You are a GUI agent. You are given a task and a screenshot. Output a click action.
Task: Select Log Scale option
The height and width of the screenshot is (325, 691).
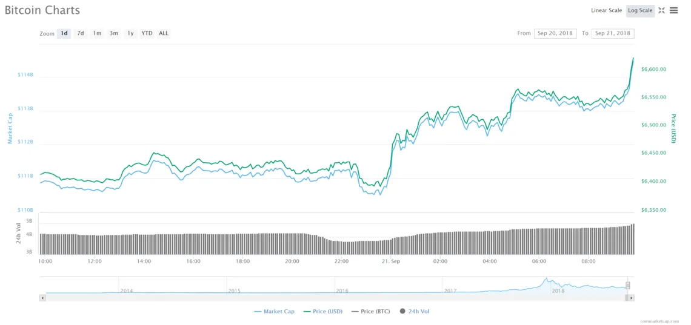(x=640, y=10)
